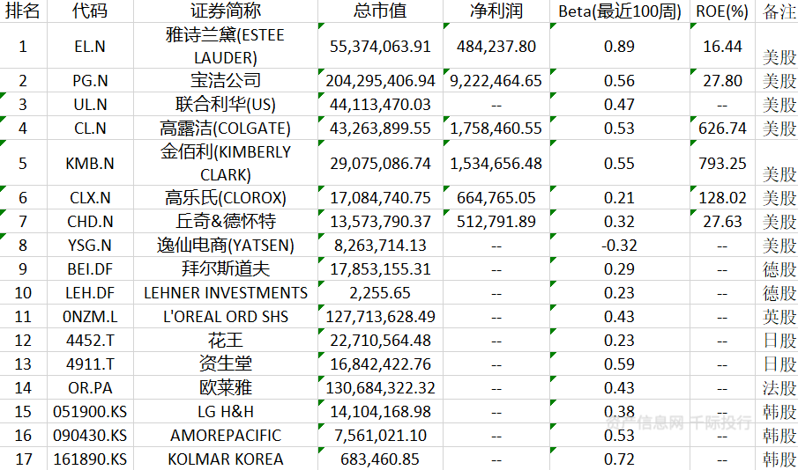
Task: Select the OR.PA code cell
Action: 90,387
